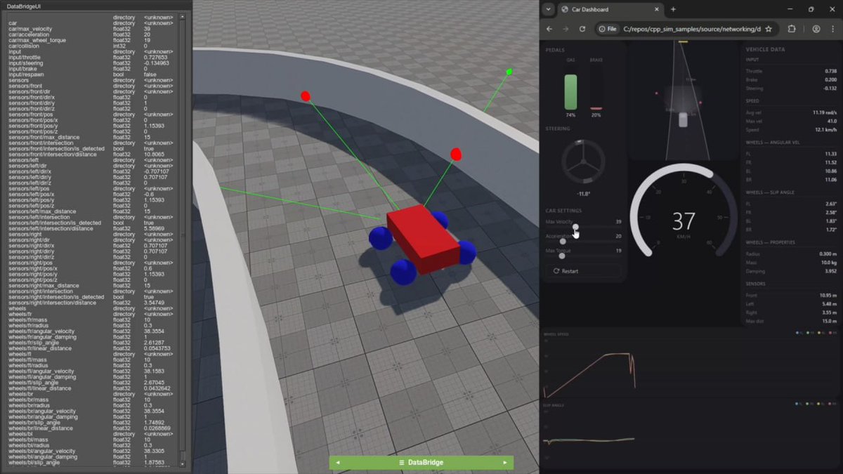Reload the Car Dashboard page
The height and width of the screenshot is (474, 843).
(x=582, y=29)
